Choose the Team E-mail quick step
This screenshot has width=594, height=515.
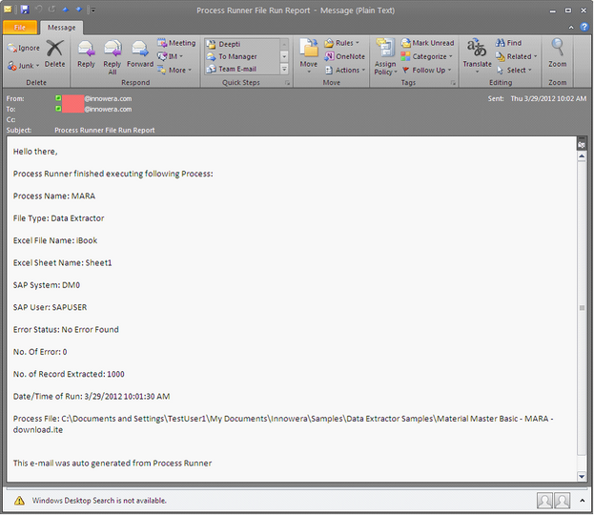(x=239, y=70)
